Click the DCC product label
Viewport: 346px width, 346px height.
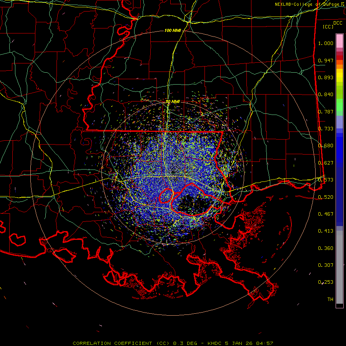(338, 23)
